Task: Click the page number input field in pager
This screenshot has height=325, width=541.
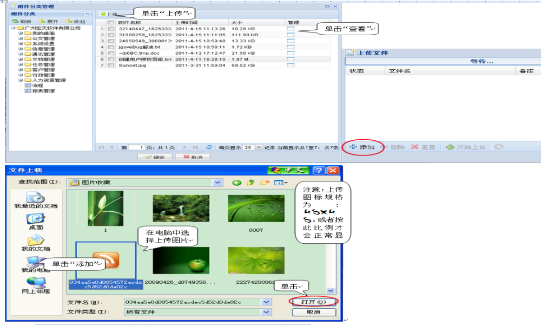Action: [x=137, y=147]
